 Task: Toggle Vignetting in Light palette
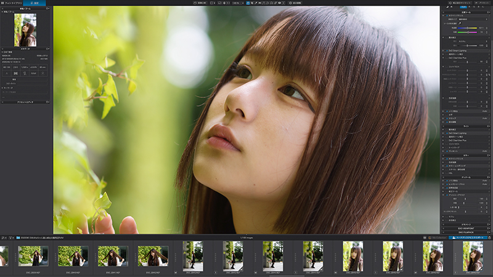tap(447, 151)
